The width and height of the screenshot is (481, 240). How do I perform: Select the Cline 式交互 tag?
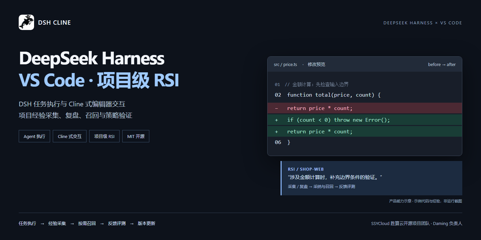[x=69, y=136]
